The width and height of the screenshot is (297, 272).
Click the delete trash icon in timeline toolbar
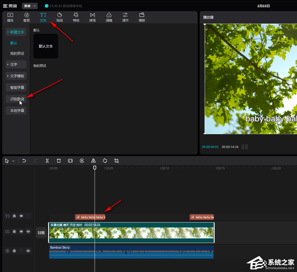(x=59, y=161)
